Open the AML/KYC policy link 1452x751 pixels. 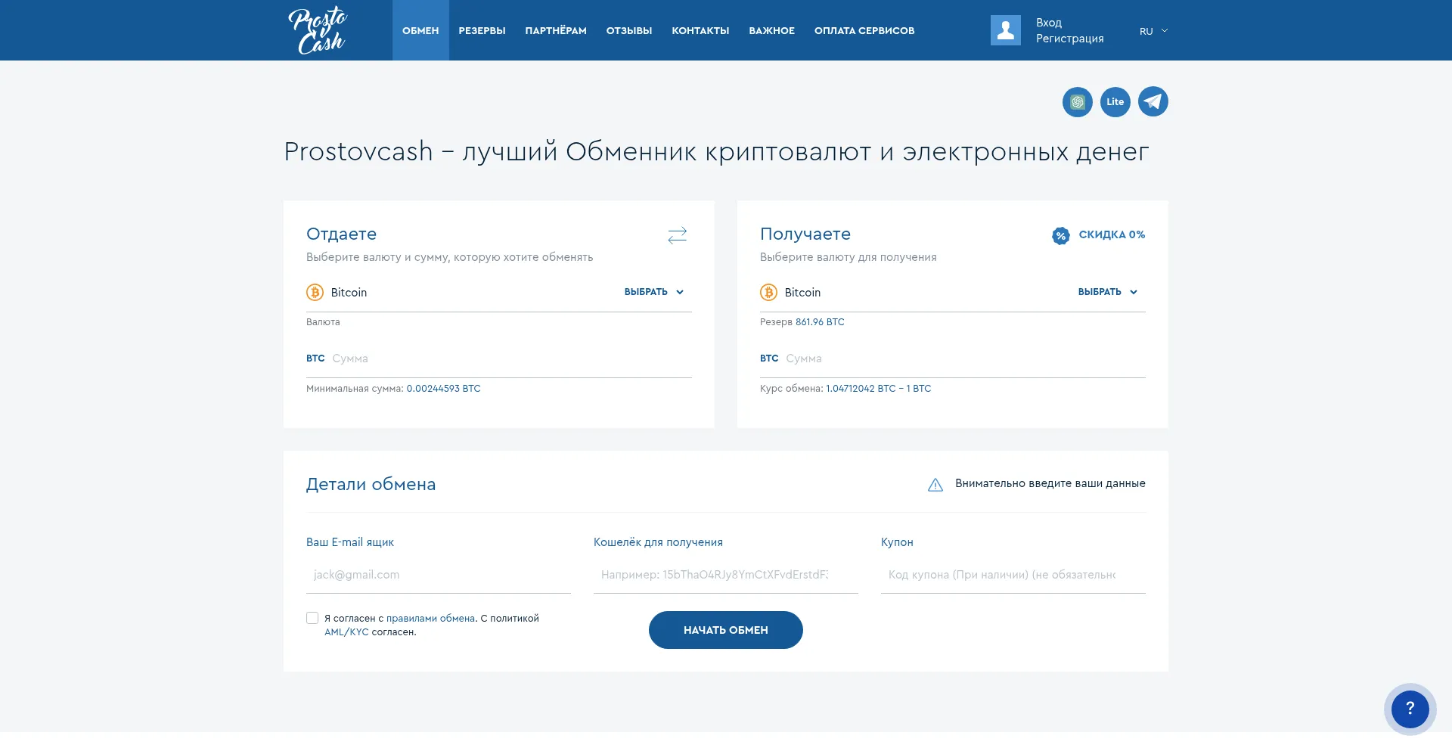click(346, 632)
